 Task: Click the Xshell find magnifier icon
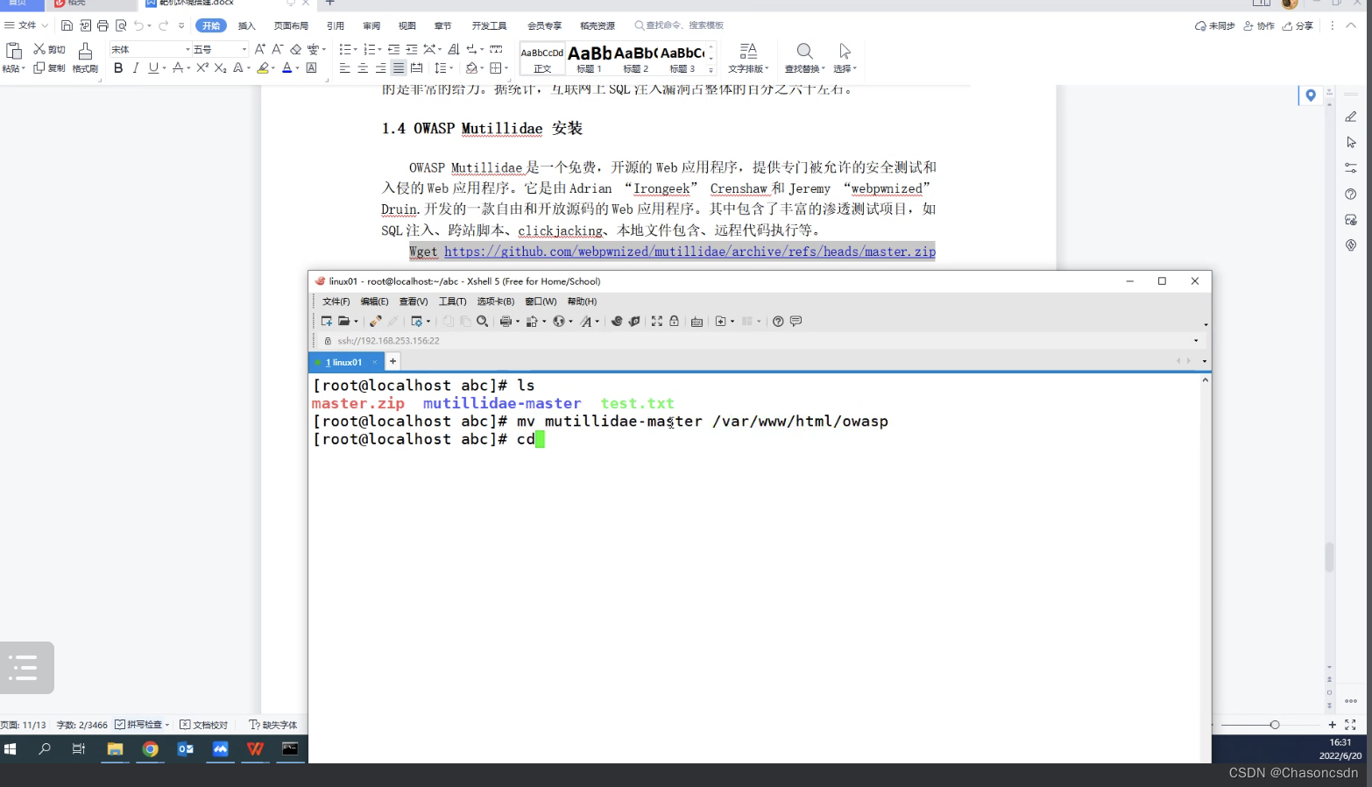pyautogui.click(x=482, y=322)
